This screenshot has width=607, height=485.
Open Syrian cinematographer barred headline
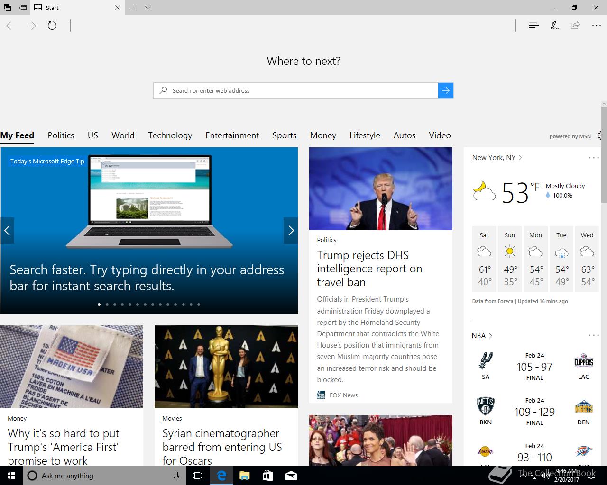point(222,447)
